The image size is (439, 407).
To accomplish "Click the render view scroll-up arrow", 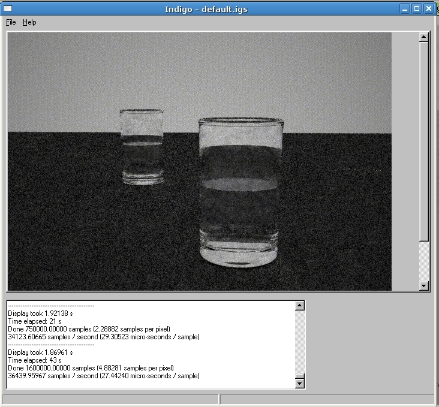I will 424,37.
